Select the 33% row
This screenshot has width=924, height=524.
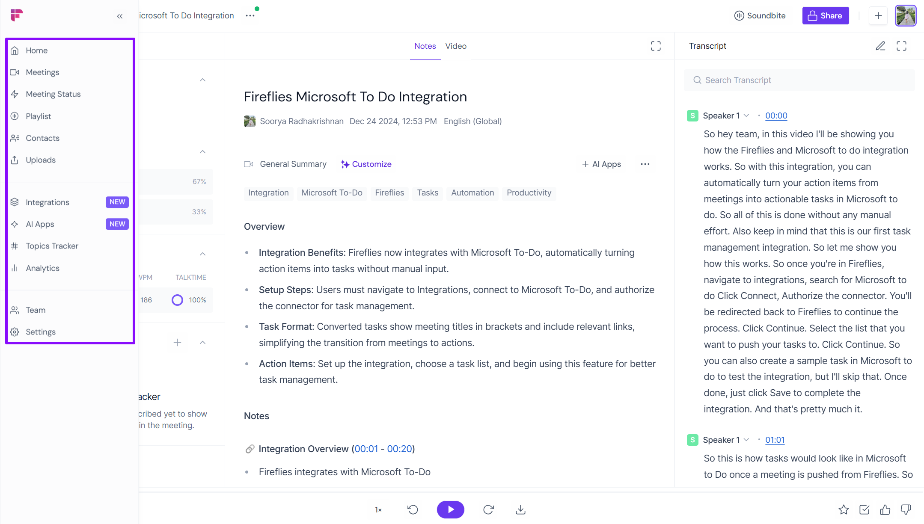click(175, 212)
